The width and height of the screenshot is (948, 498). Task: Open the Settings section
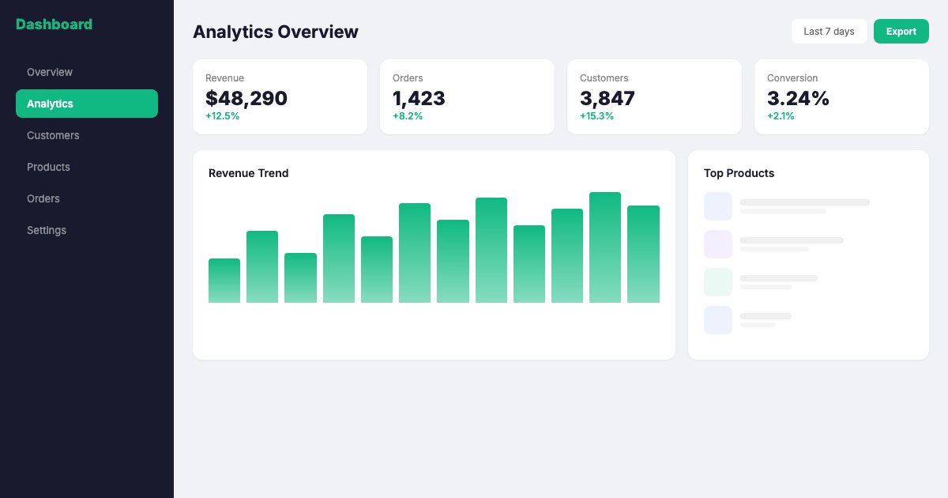(47, 230)
